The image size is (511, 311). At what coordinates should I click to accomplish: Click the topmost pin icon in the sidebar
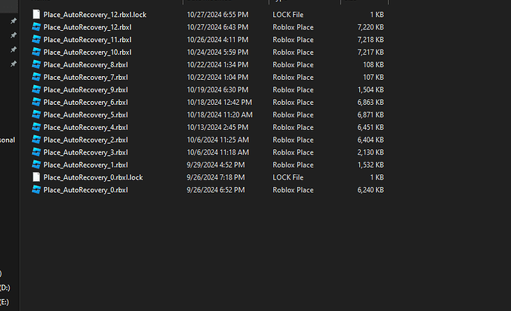pos(13,21)
